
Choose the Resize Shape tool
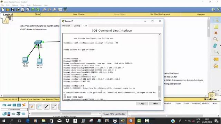pos(217,52)
